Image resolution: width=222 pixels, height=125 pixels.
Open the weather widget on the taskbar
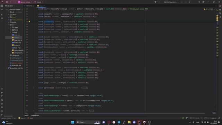click(x=7, y=122)
